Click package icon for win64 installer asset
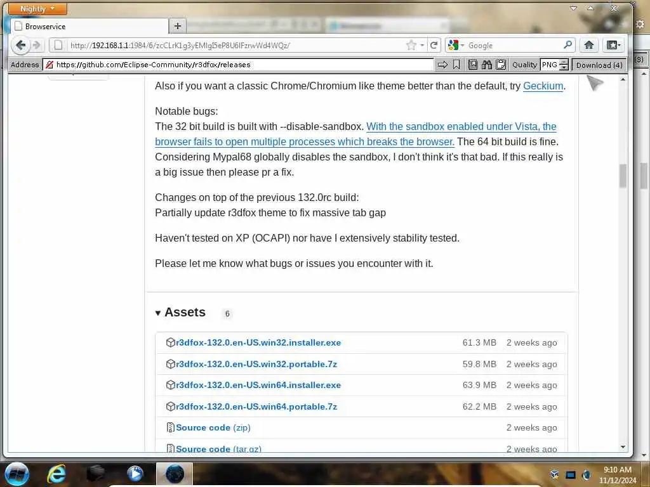 click(x=170, y=385)
